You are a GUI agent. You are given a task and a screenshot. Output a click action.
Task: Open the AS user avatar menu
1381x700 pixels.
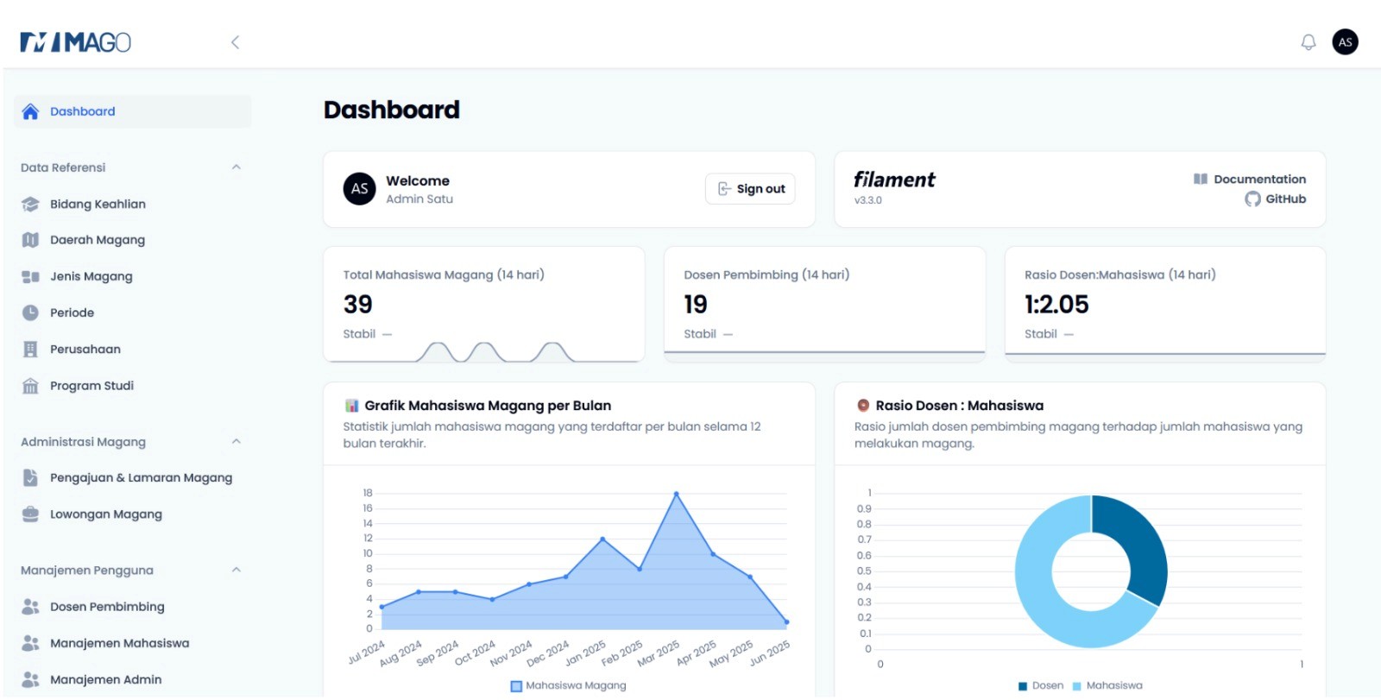[x=1345, y=41]
